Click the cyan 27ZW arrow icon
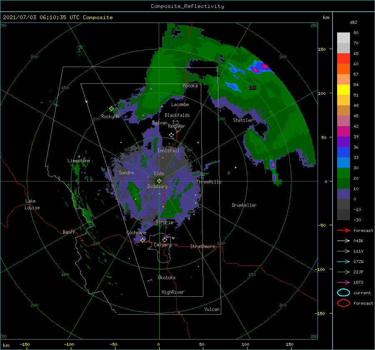The image size is (375, 350). 343,262
